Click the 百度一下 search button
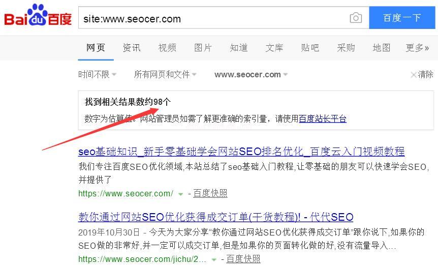Image resolution: width=438 pixels, height=265 pixels. [402, 18]
